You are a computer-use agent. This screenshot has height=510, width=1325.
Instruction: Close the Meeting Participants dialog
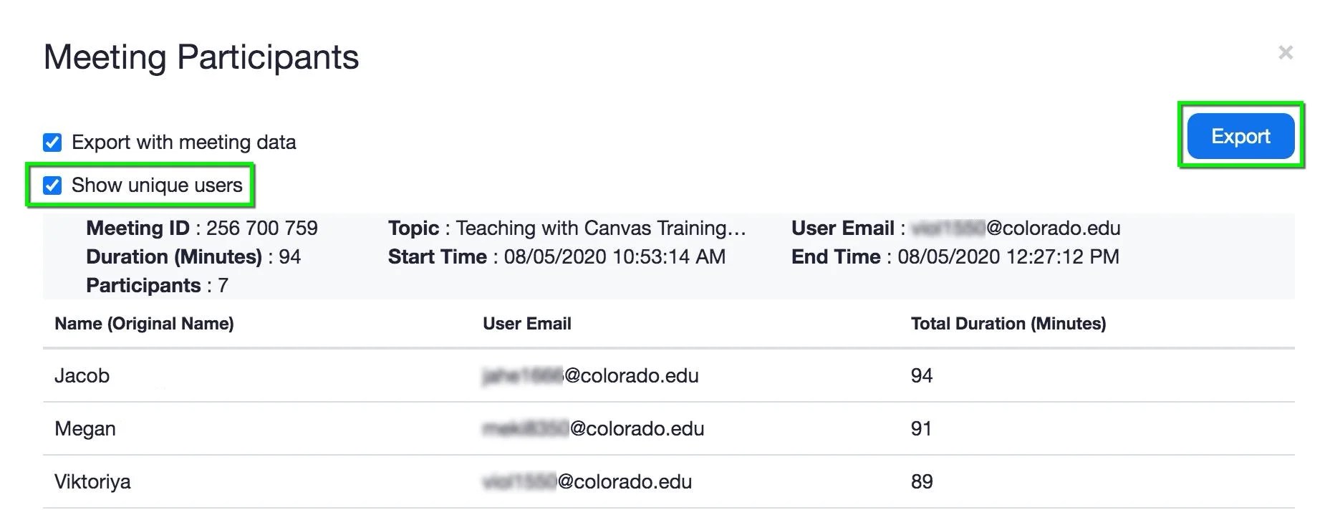(x=1286, y=52)
